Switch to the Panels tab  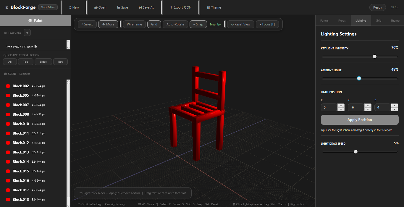pyautogui.click(x=324, y=21)
